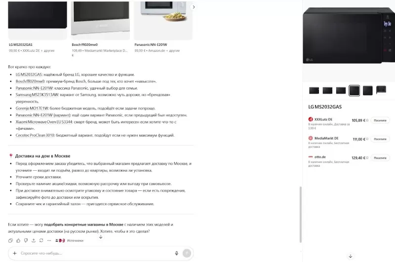Click the Спросите что-нибудь input field
The width and height of the screenshot is (395, 262).
(96, 253)
